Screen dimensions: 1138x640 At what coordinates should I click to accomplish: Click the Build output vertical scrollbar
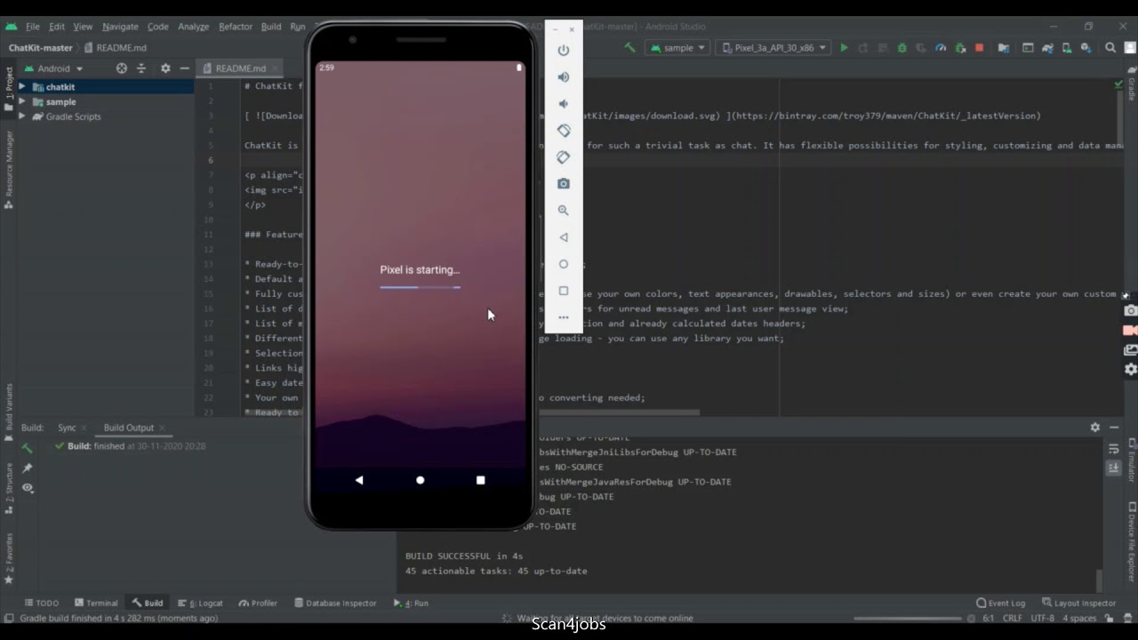tap(1100, 580)
